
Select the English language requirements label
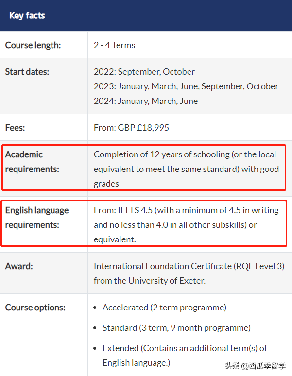click(37, 218)
